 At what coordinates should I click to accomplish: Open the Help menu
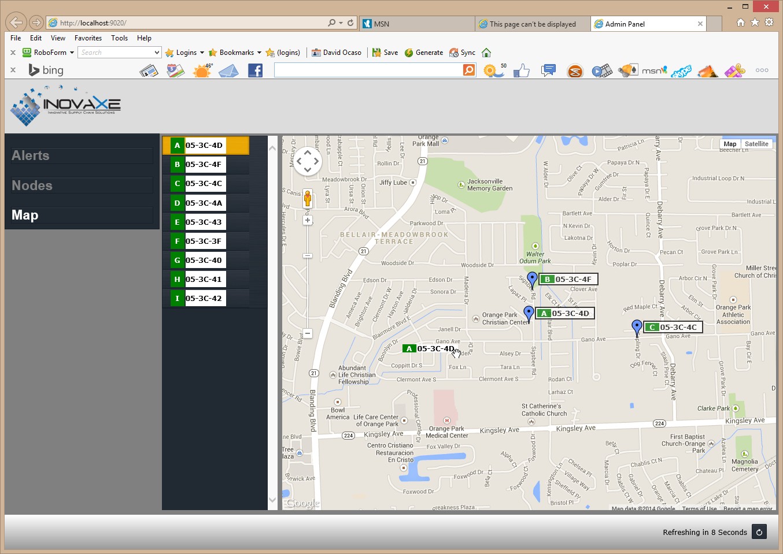coord(144,38)
